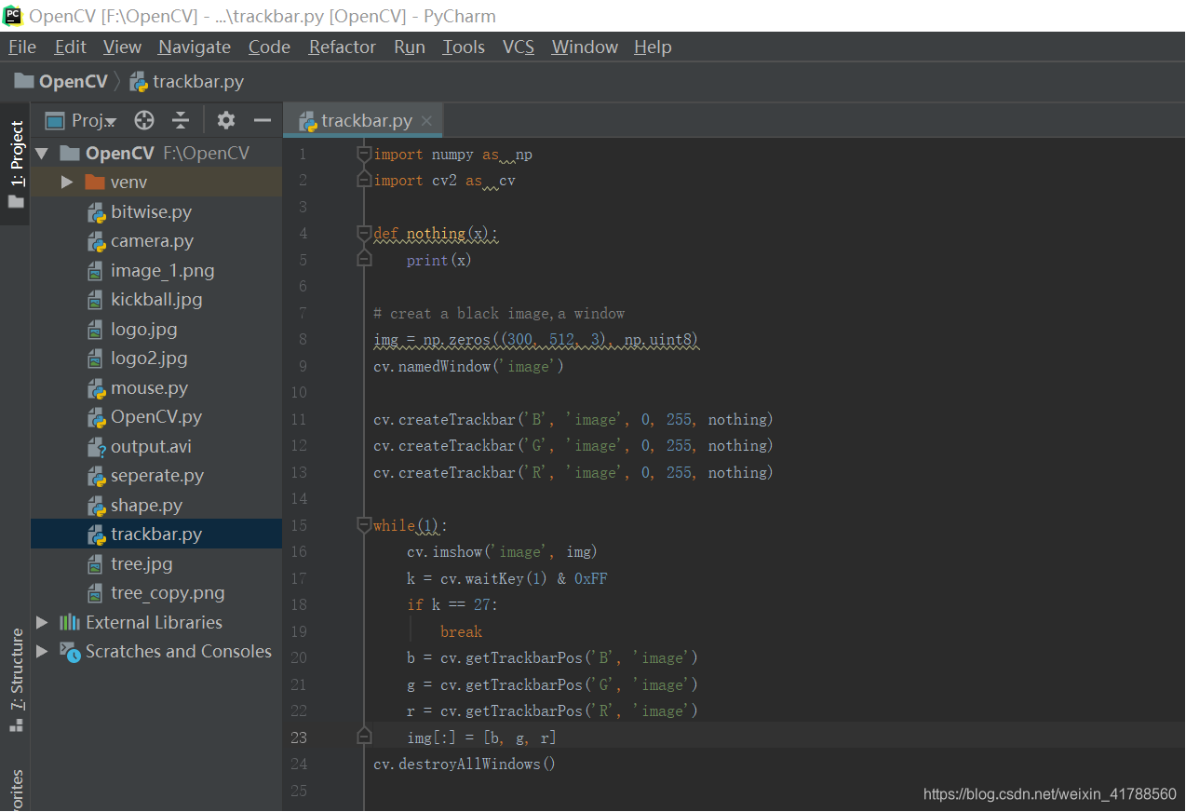Close the trackbar.py editor tab
This screenshot has height=812, width=1186.
click(x=427, y=121)
